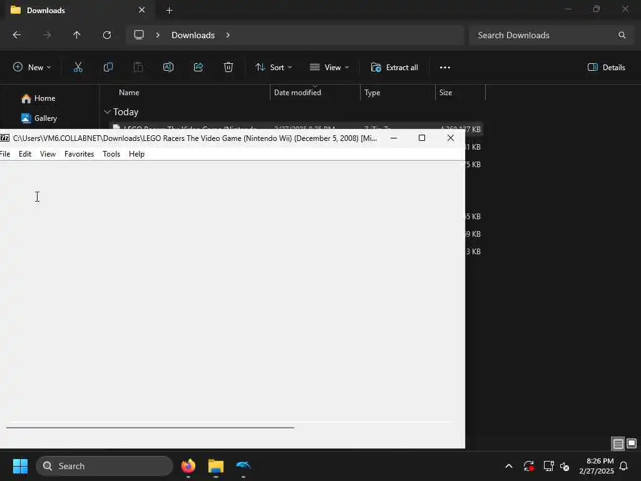Open File Explorer from the taskbar
This screenshot has height=481, width=641.
coord(216,466)
